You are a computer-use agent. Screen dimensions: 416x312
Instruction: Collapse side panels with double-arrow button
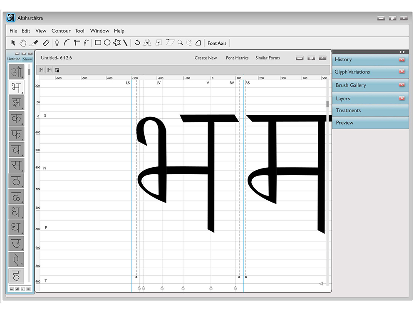[x=402, y=52]
